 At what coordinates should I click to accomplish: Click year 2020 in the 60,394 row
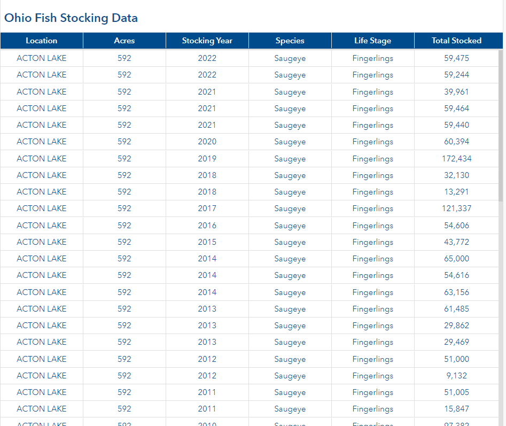[x=207, y=142]
